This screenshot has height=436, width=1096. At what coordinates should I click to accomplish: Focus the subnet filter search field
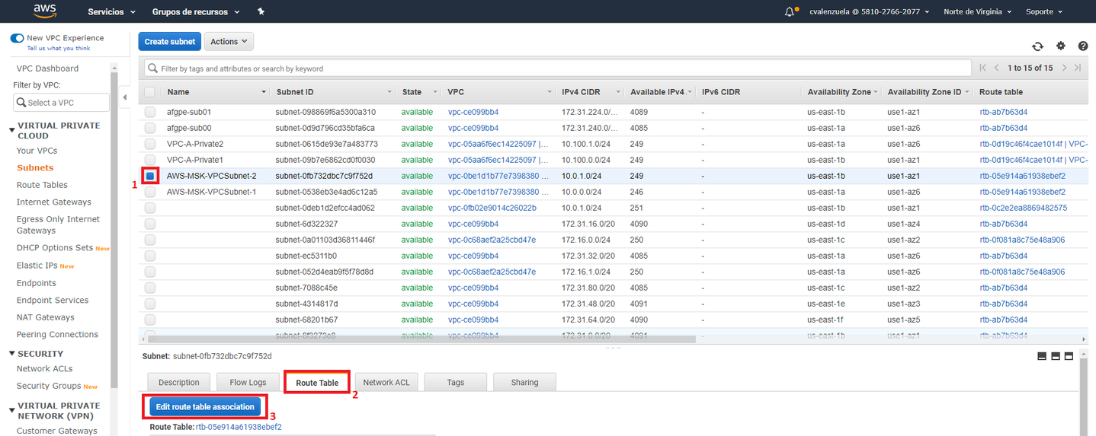click(559, 68)
